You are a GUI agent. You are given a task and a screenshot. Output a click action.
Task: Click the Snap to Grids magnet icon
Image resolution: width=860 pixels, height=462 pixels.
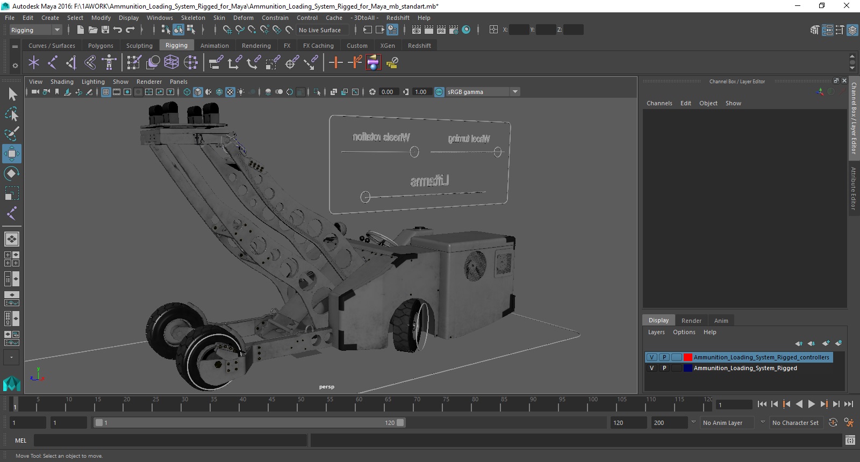(x=227, y=30)
